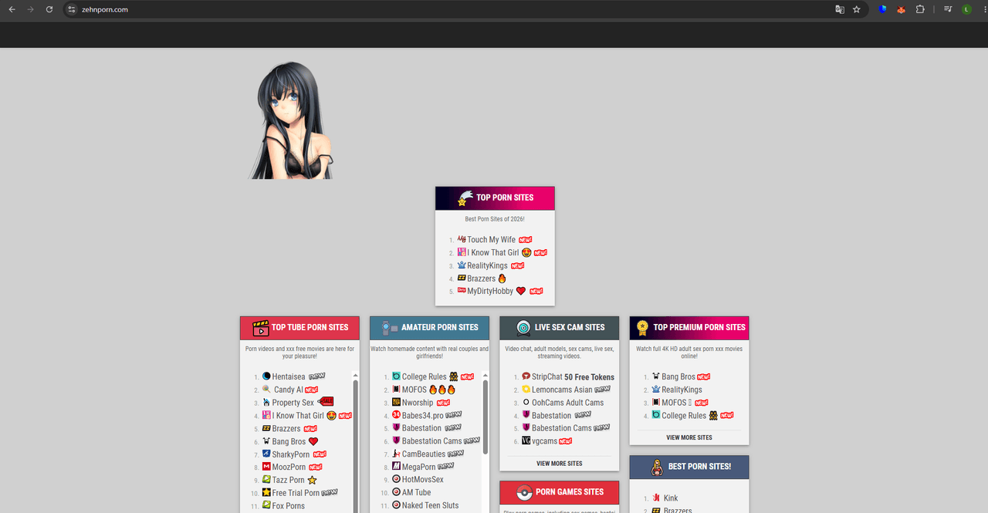This screenshot has height=513, width=988.
Task: Open the green L profile avatar
Action: pyautogui.click(x=967, y=9)
